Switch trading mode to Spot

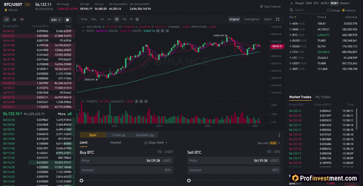(93, 135)
